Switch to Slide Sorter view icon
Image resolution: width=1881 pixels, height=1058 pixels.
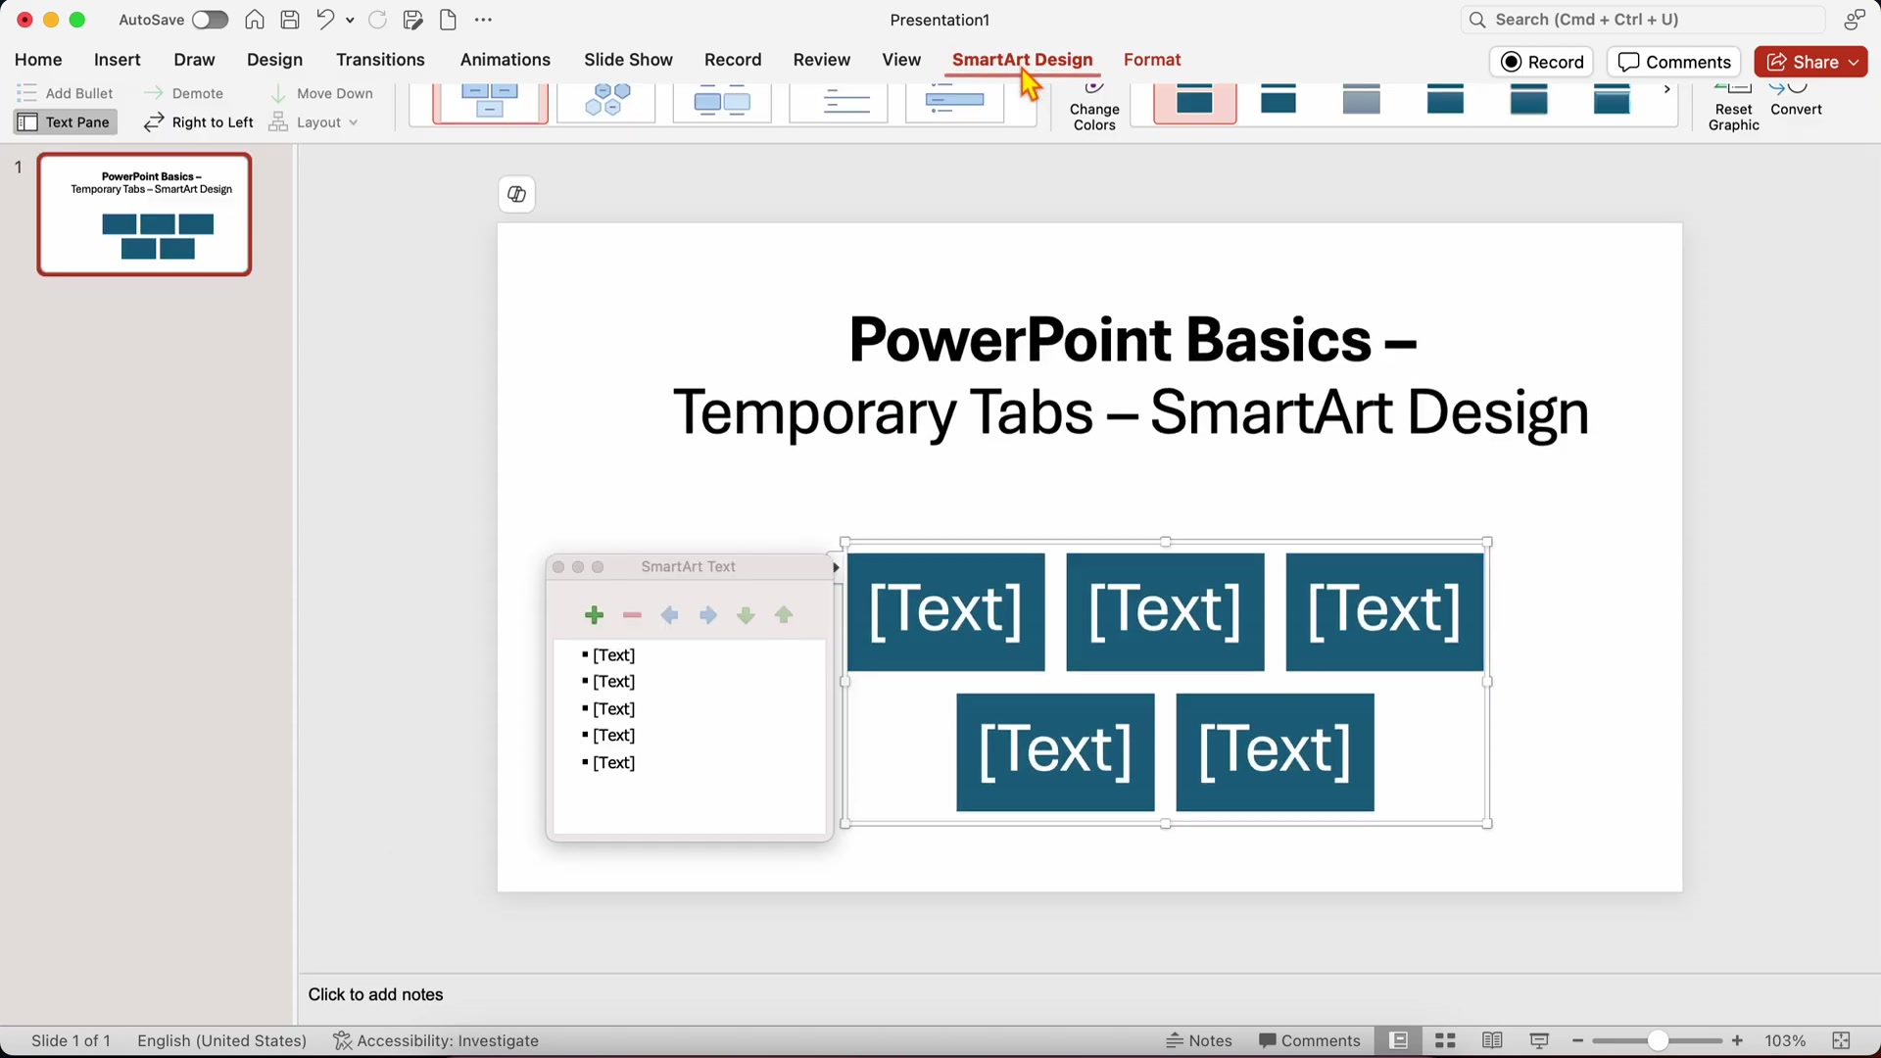coord(1445,1040)
